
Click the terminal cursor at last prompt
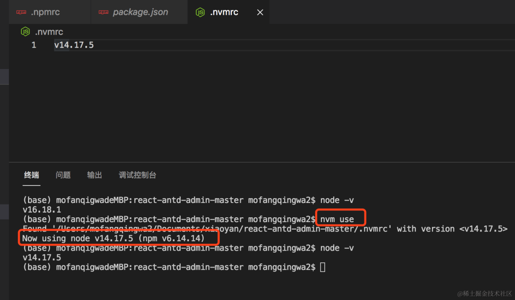point(323,267)
